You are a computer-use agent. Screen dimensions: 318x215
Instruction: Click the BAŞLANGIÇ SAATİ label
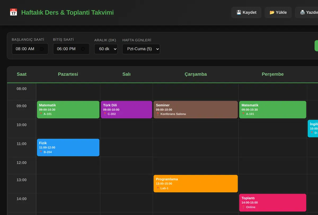(28, 40)
